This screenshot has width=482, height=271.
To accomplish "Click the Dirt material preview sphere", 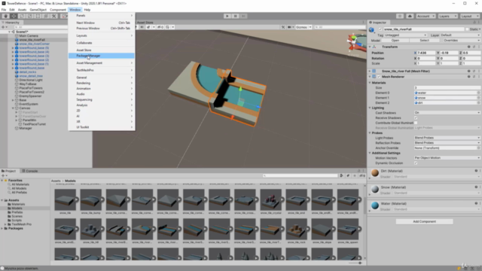I will point(375,173).
